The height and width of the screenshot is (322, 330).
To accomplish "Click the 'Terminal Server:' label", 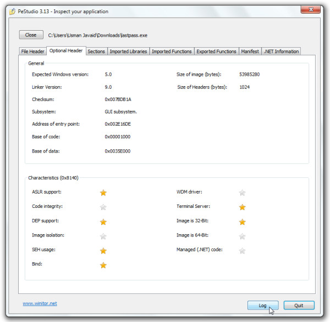I will point(193,206).
